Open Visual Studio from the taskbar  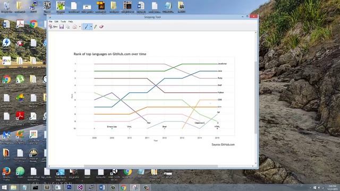tap(80, 187)
